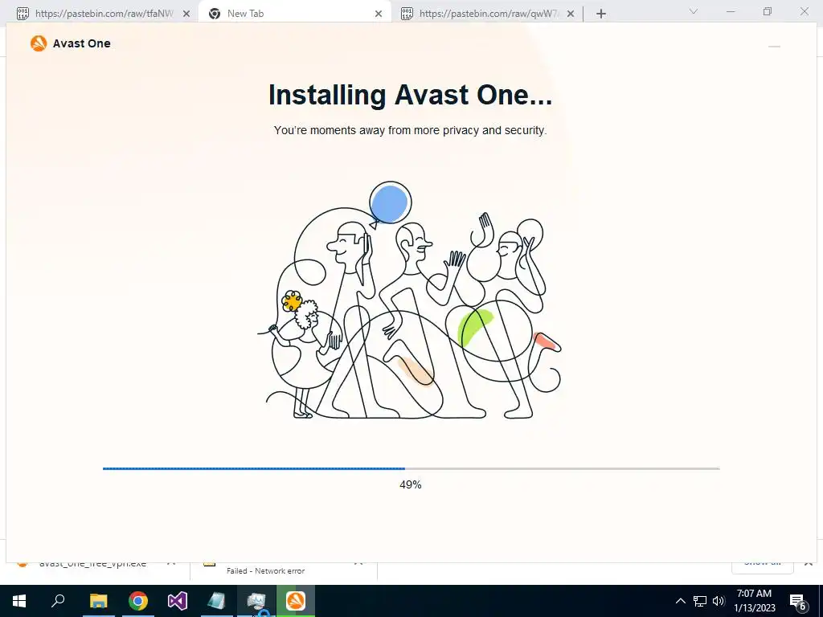
Task: Close the pastebin qwW7 tab
Action: [x=571, y=14]
